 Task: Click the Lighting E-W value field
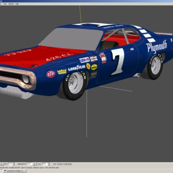(x=29, y=164)
